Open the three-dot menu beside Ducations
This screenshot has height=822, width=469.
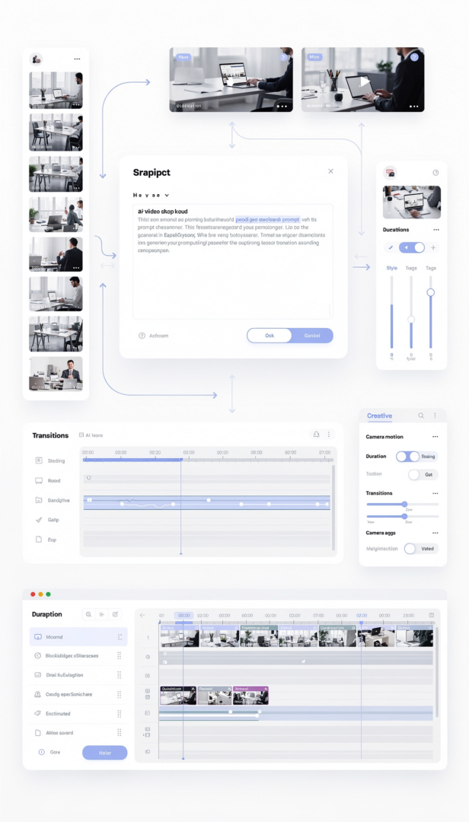(436, 229)
